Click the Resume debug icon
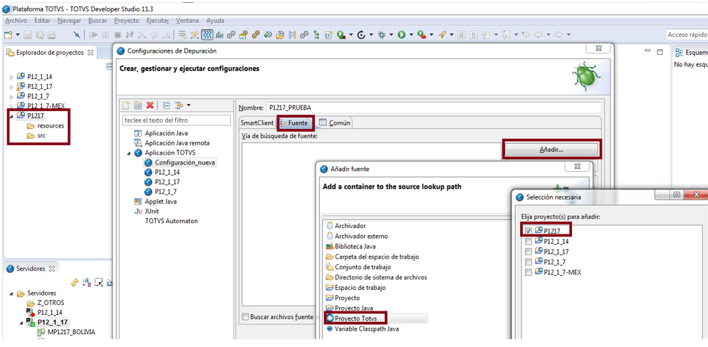 click(x=93, y=35)
